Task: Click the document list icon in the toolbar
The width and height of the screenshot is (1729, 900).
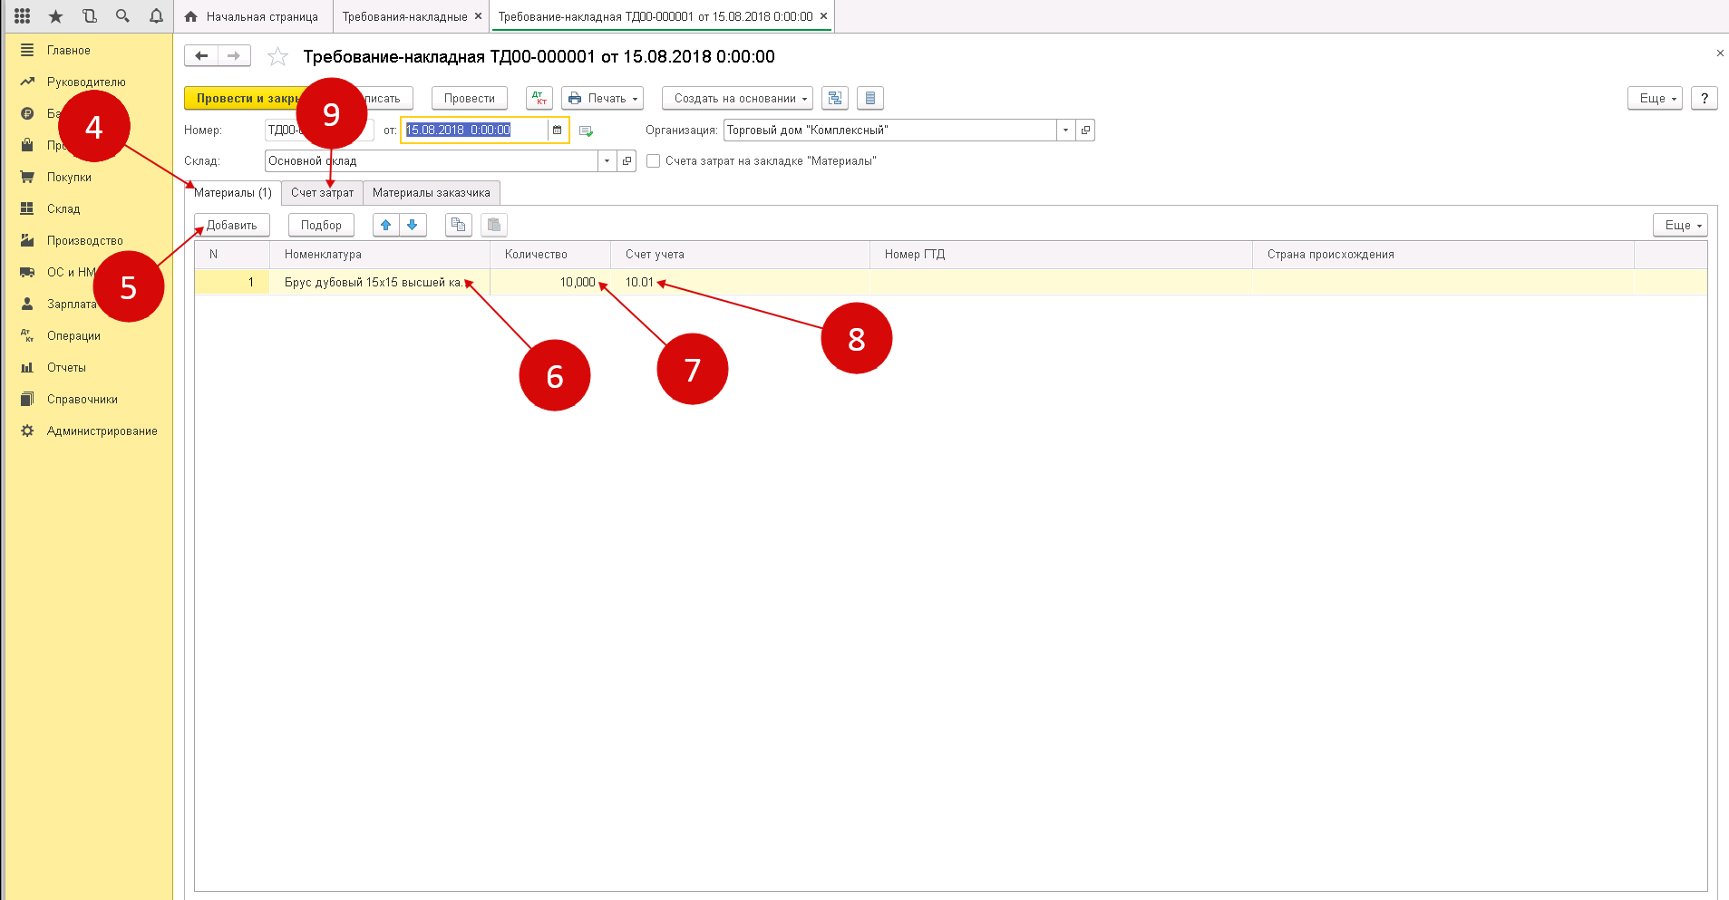Action: 870,98
